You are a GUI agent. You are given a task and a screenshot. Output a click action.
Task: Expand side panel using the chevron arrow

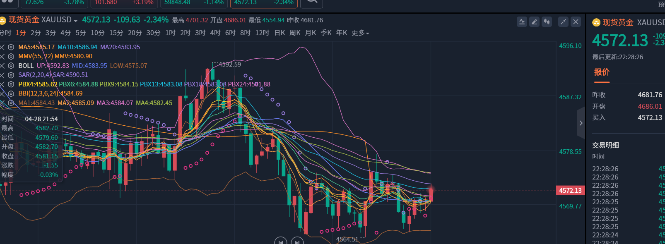click(581, 123)
